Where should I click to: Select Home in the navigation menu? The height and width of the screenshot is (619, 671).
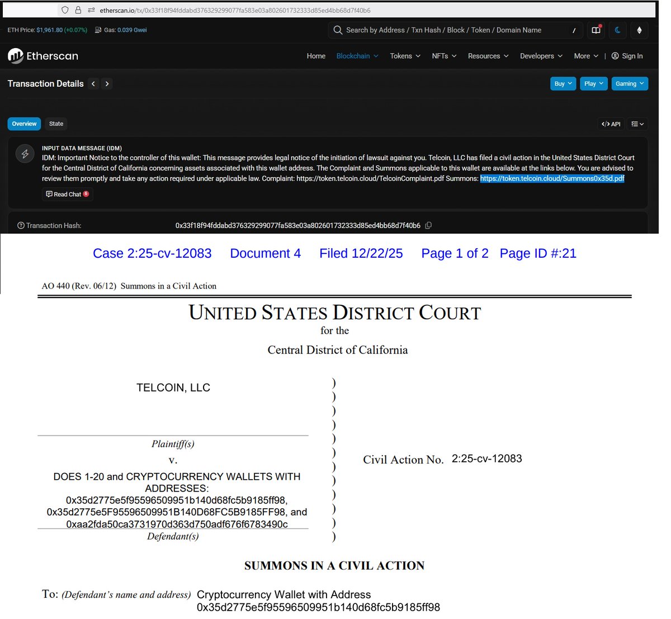316,56
